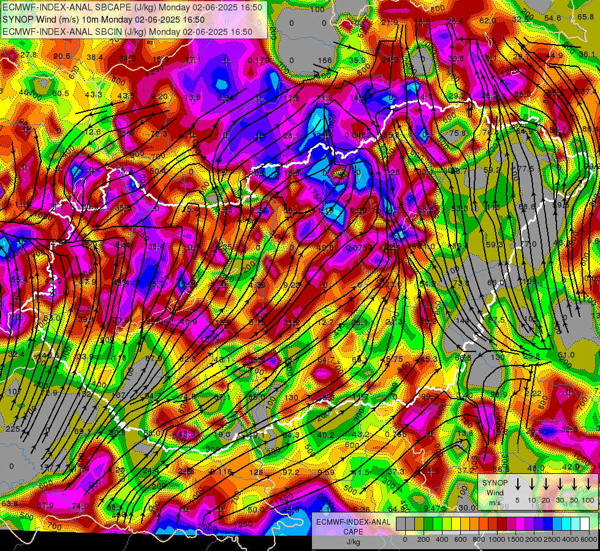Click the 77.0 station value on map
Viewport: 600px width, 551px height.
pos(528,244)
